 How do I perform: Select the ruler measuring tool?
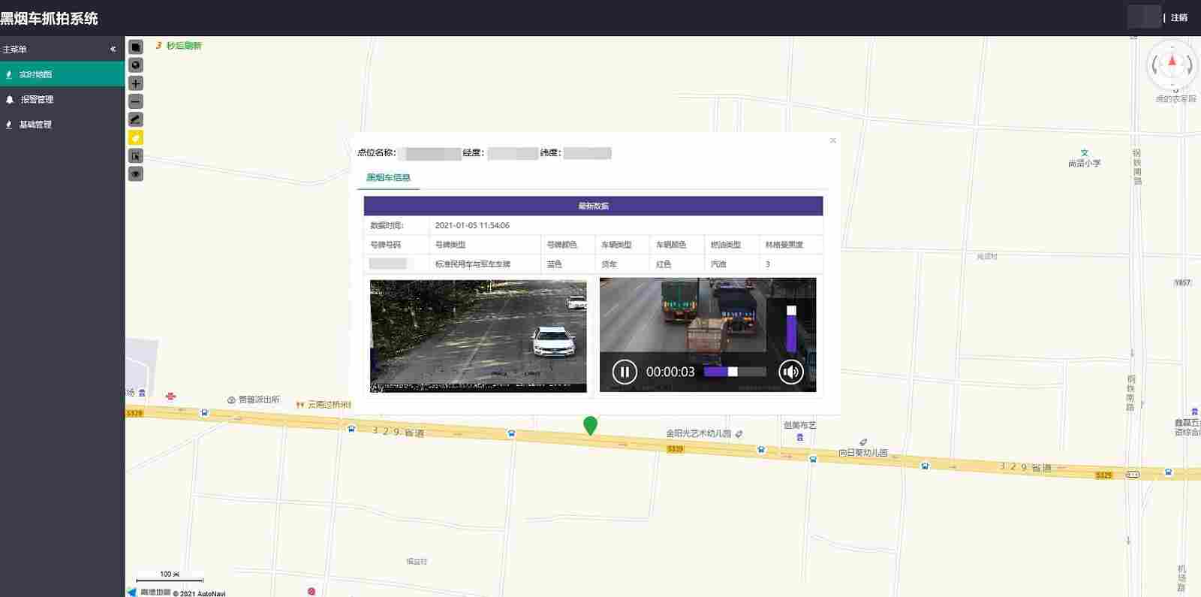click(136, 119)
